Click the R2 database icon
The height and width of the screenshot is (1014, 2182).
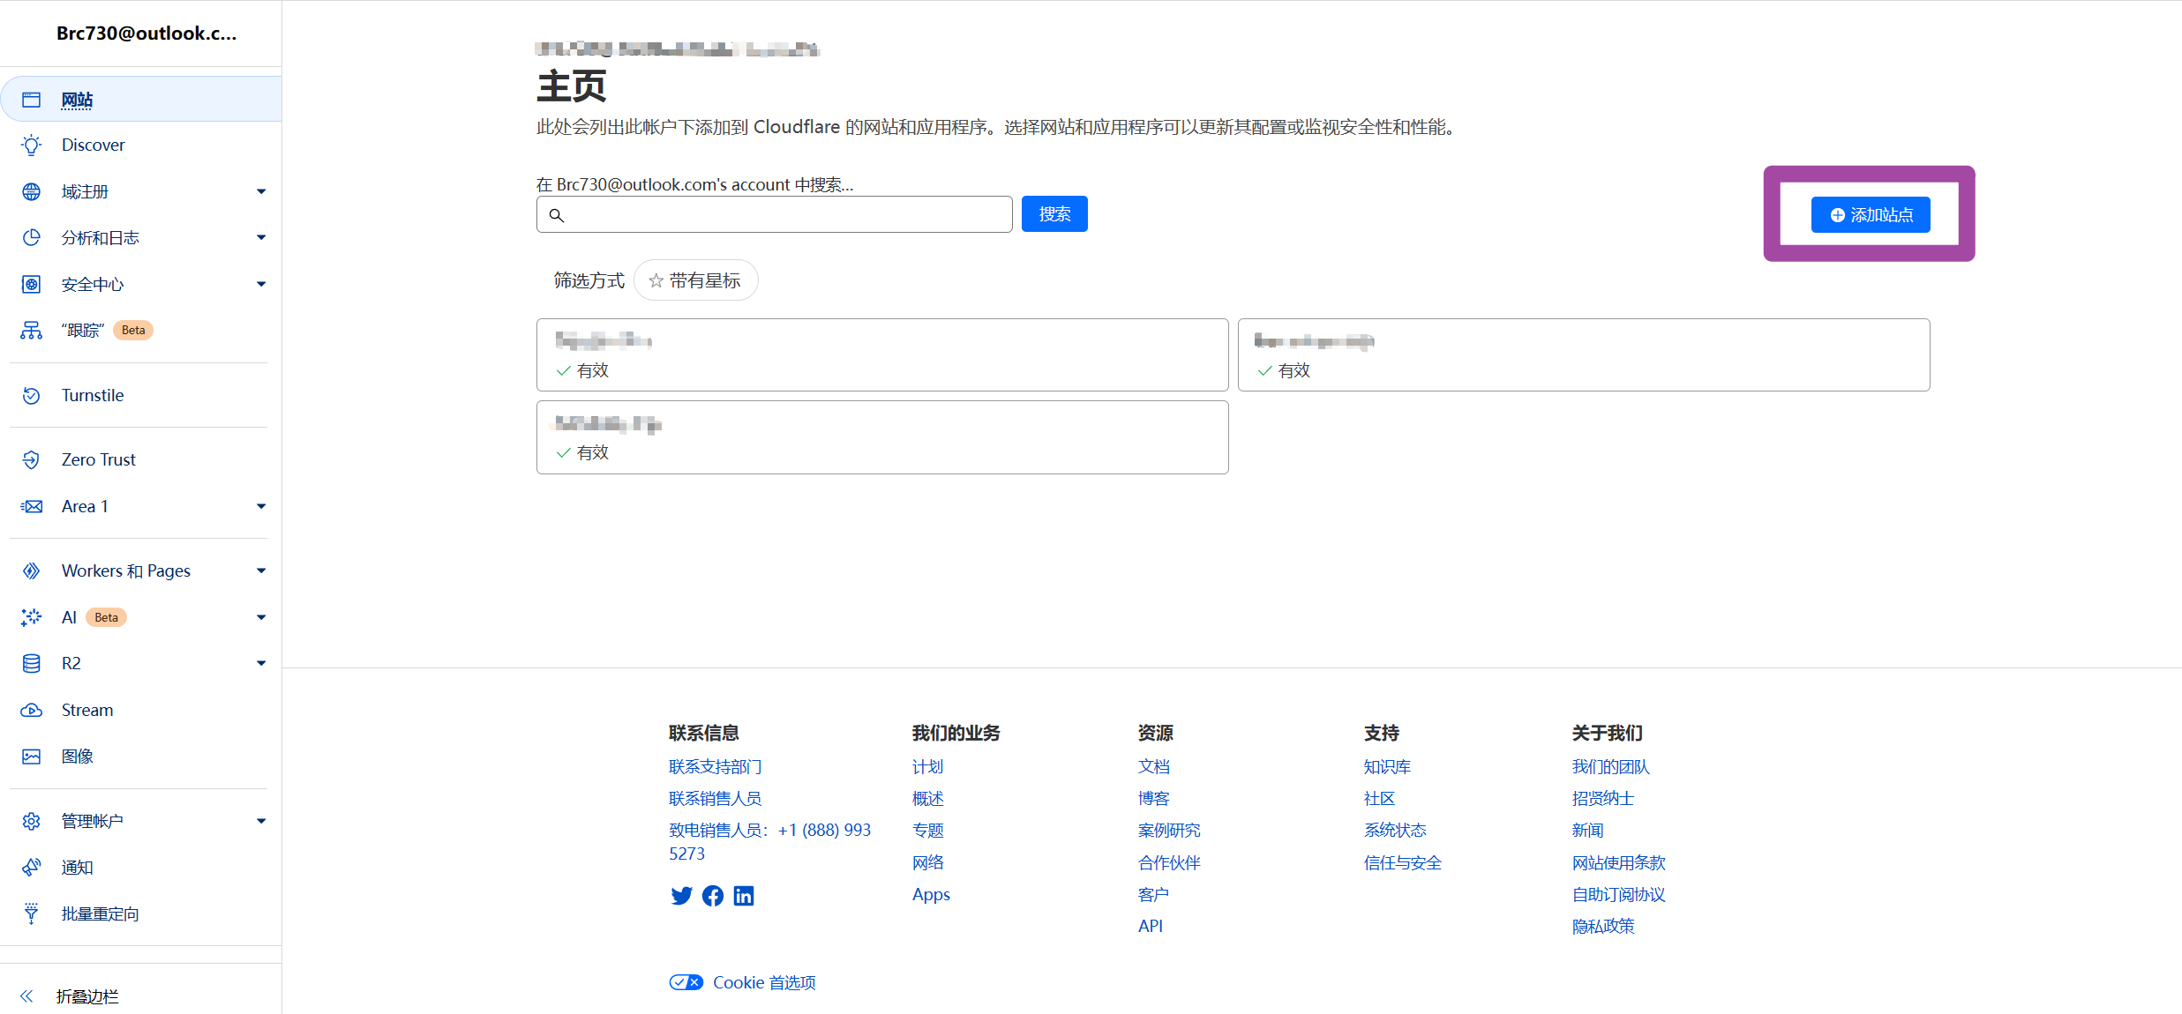click(31, 663)
